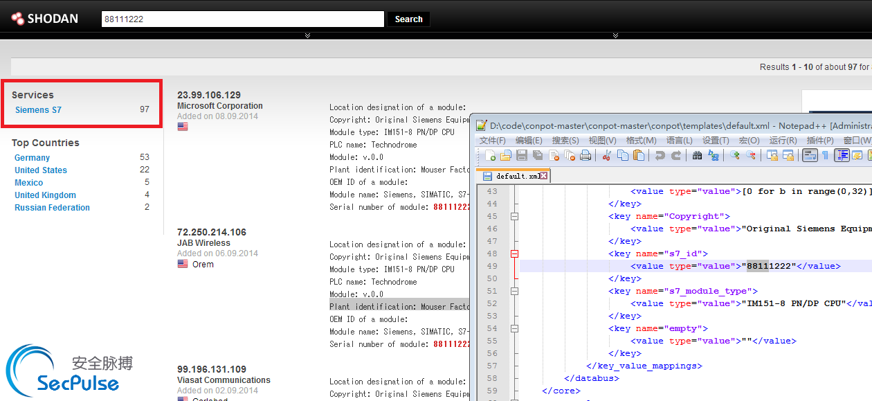872x401 pixels.
Task: Open host result 99.196.131.109
Action: pos(212,369)
